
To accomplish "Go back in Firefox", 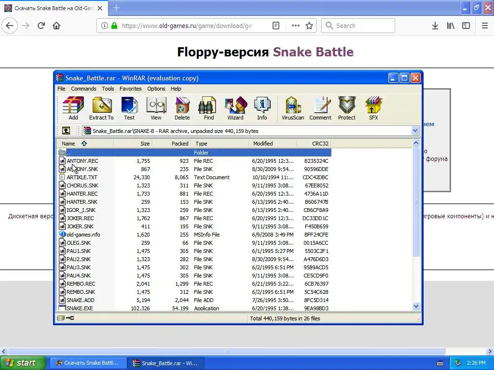I will [10, 26].
